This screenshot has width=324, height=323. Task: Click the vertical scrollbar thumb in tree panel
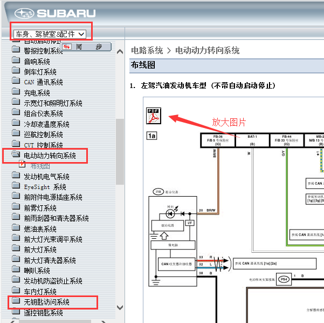[x=120, y=152]
